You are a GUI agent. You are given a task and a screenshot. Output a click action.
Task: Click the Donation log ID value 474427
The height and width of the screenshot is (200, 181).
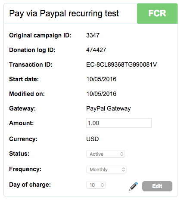coord(96,50)
